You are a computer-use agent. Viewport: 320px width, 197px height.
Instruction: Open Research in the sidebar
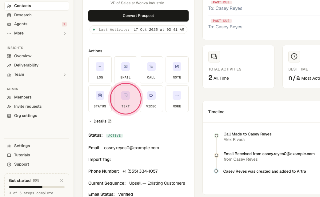point(37,15)
